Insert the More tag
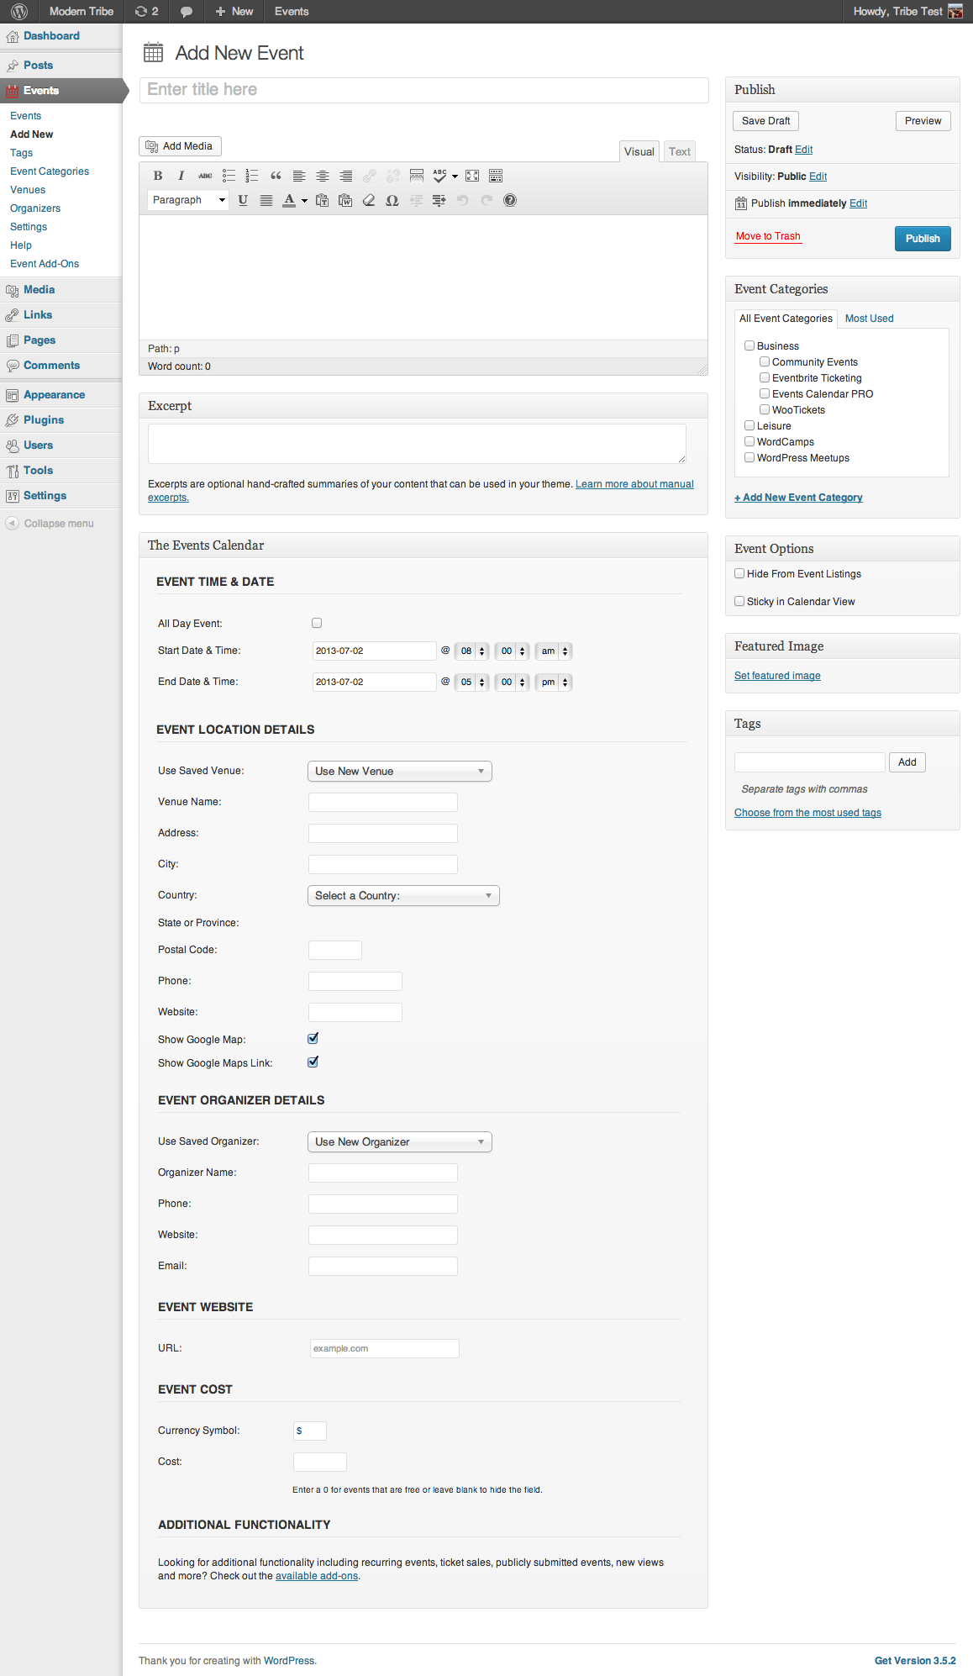The width and height of the screenshot is (973, 1676). 417,176
